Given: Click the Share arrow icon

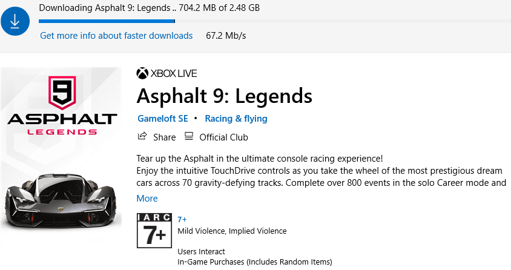Looking at the screenshot, I should pyautogui.click(x=142, y=136).
